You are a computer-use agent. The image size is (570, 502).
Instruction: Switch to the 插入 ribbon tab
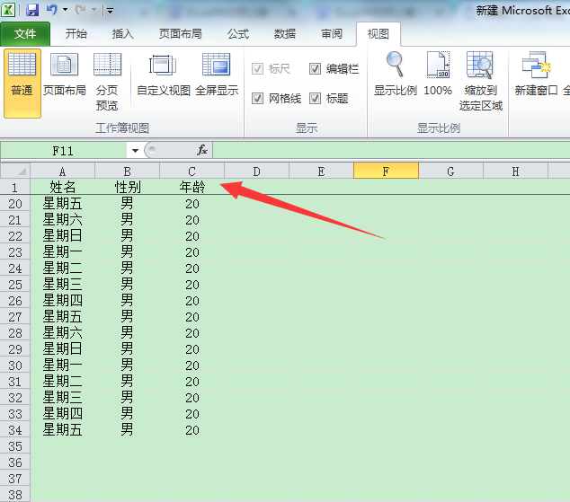tap(122, 34)
